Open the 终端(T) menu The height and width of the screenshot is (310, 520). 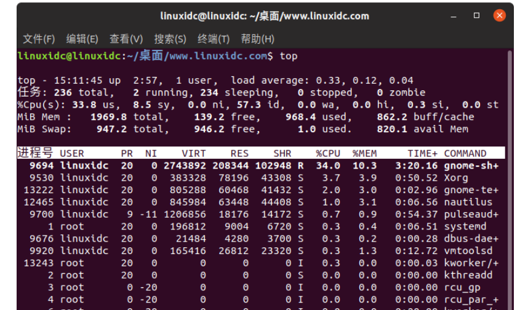[214, 39]
